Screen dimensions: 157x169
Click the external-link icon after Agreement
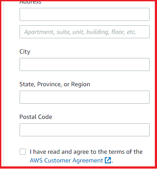[x=108, y=160]
